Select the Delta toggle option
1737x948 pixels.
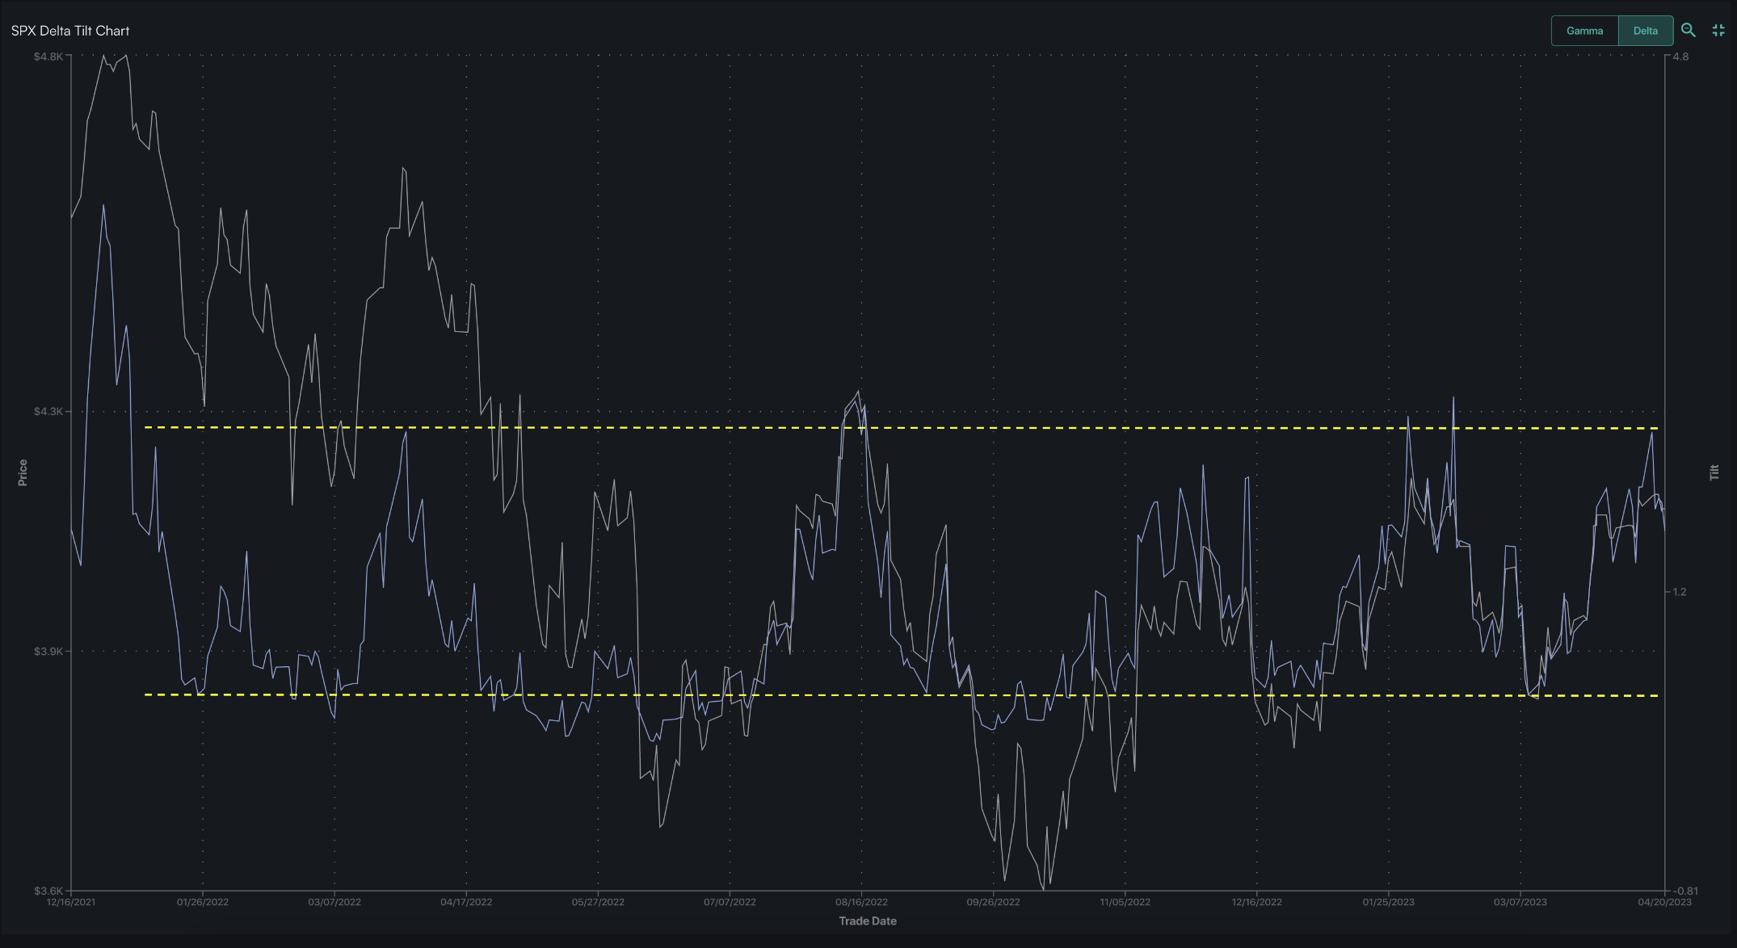pyautogui.click(x=1645, y=31)
